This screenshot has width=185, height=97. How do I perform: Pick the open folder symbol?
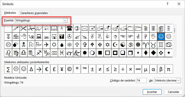138,29
